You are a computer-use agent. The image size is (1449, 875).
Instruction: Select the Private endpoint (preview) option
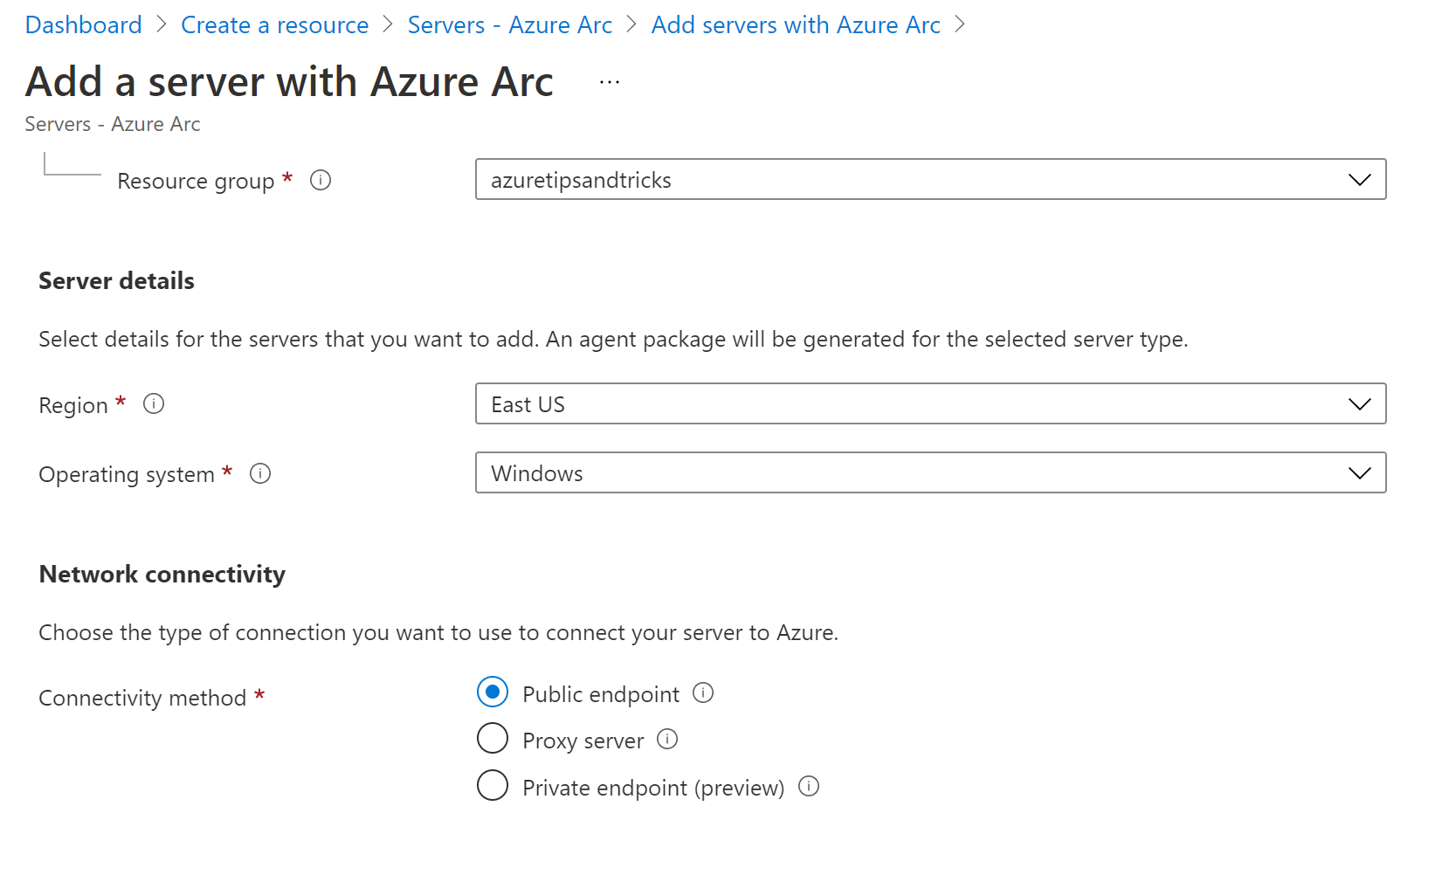tap(493, 785)
